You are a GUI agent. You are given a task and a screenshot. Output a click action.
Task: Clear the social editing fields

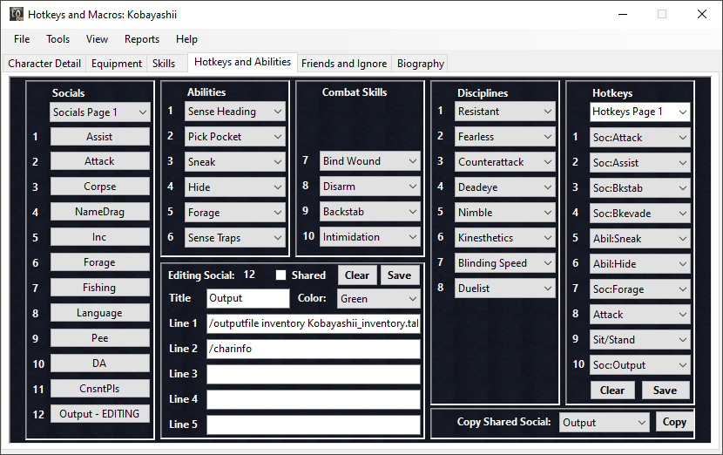pos(357,275)
